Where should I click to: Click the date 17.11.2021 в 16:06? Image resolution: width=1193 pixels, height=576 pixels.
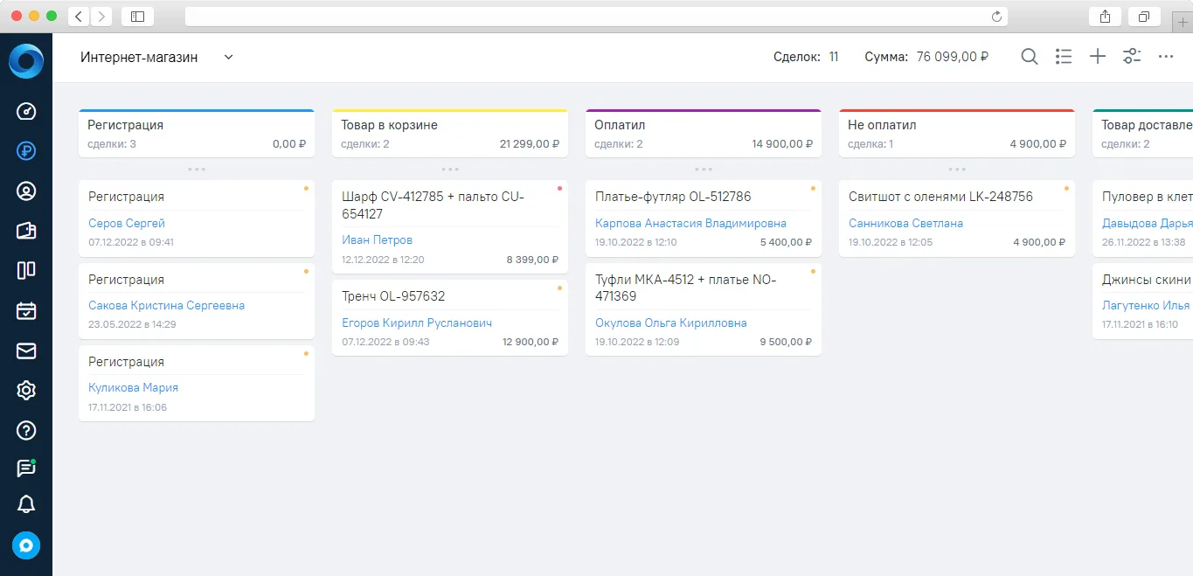[x=128, y=407]
